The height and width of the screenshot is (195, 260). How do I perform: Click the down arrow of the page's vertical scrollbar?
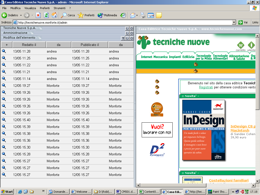point(257,181)
